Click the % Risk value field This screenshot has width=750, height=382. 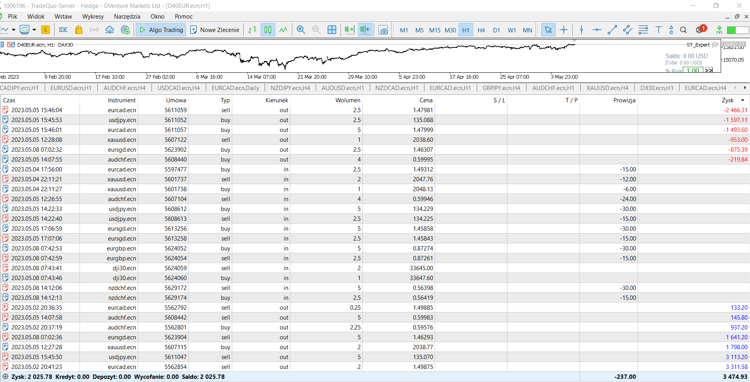coord(693,70)
